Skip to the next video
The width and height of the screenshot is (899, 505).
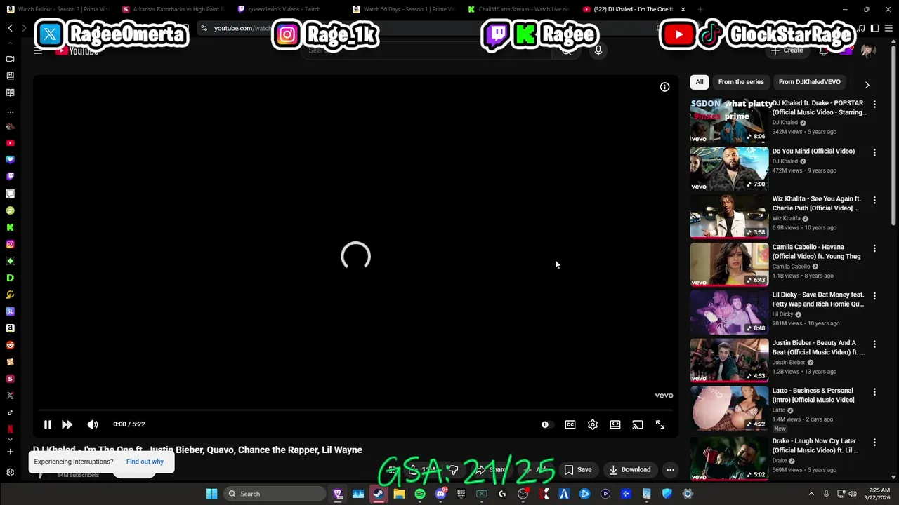click(67, 424)
